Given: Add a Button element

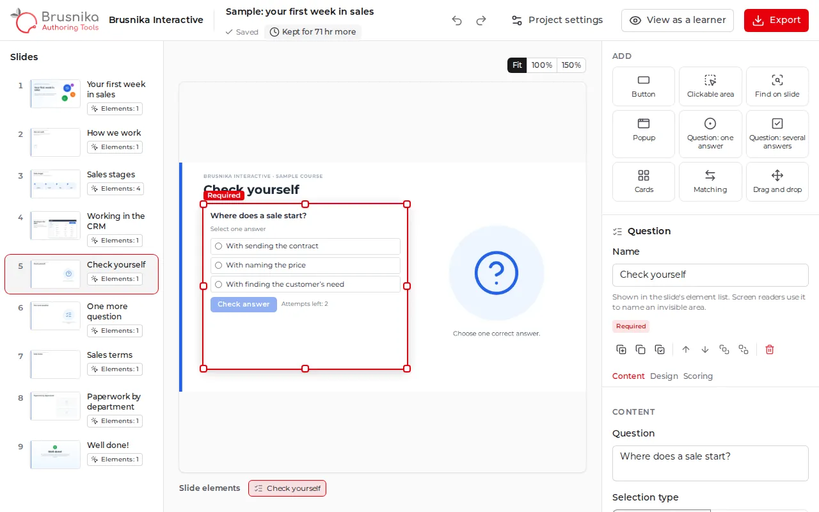Looking at the screenshot, I should coord(644,86).
